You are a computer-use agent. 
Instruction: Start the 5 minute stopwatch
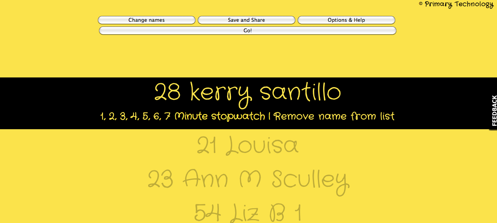[146, 116]
